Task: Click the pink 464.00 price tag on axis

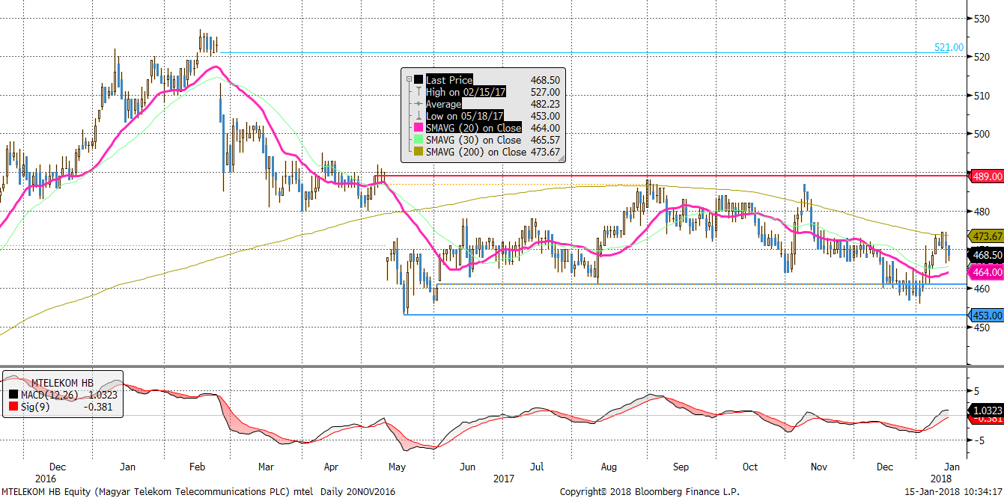Action: coord(986,273)
